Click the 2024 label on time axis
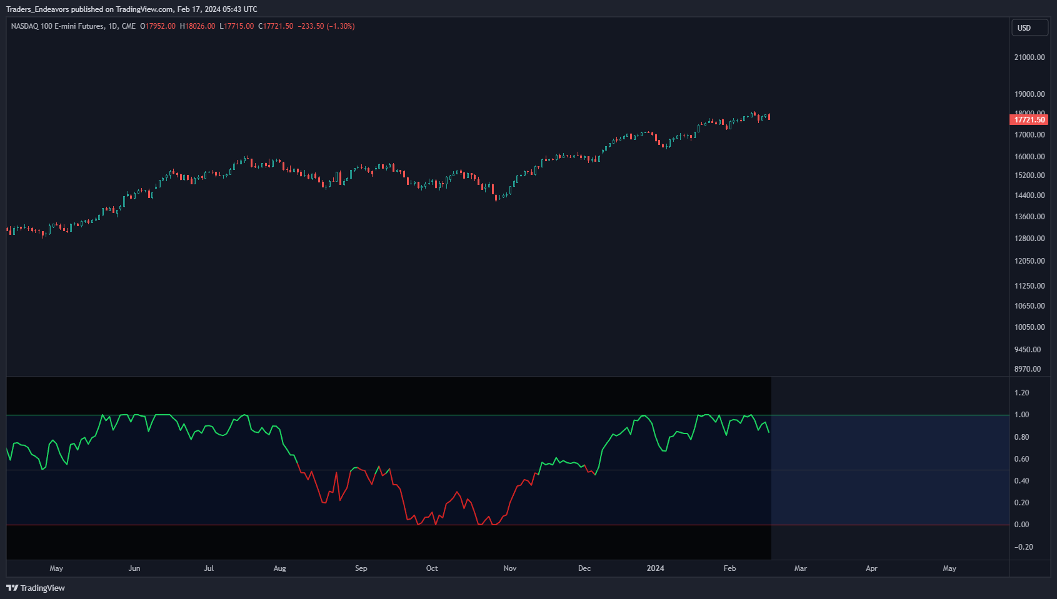Screen dimensions: 1057x599 point(655,568)
